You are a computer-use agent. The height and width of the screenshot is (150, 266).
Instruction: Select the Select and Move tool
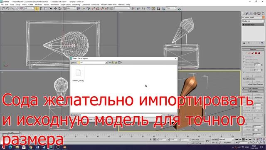point(55,8)
